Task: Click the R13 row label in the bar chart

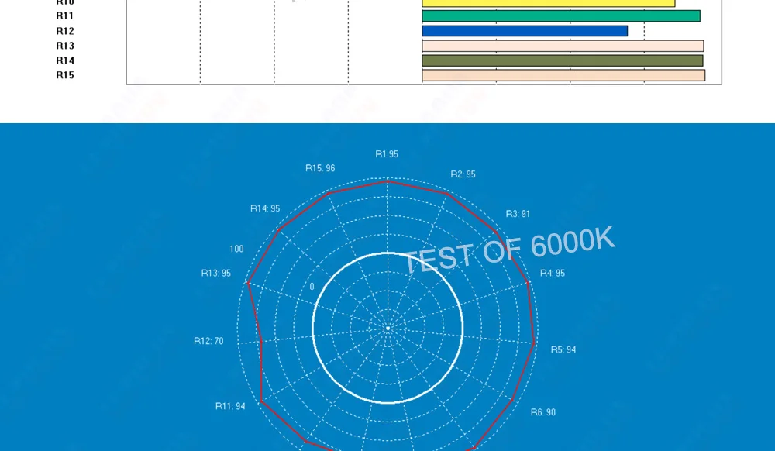Action: (65, 46)
